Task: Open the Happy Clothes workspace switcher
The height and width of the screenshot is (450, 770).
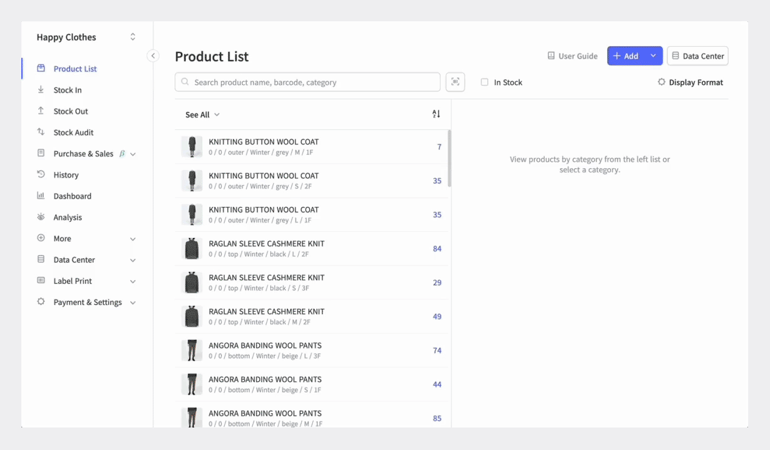Action: [x=132, y=37]
